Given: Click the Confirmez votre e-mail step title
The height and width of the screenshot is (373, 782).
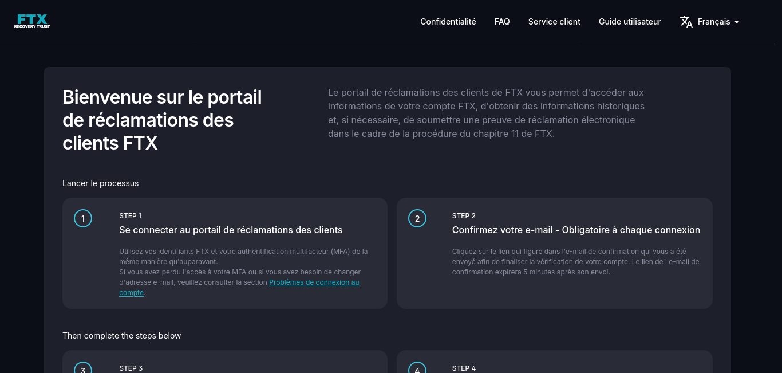Looking at the screenshot, I should click(576, 230).
